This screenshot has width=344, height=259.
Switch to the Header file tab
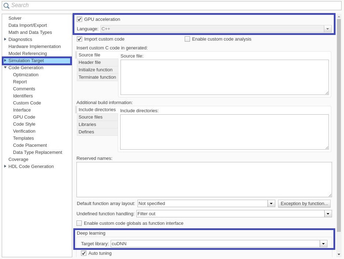pos(97,62)
